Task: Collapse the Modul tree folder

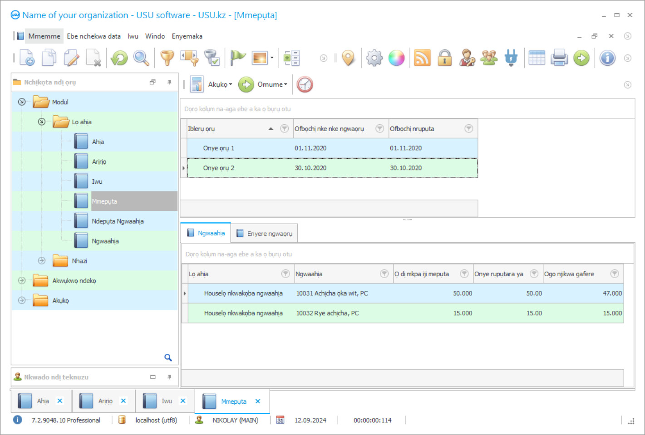Action: [x=22, y=102]
